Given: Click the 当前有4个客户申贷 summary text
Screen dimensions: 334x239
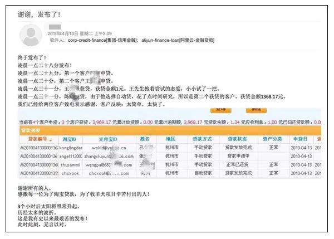Looking at the screenshot, I should click(x=38, y=123).
